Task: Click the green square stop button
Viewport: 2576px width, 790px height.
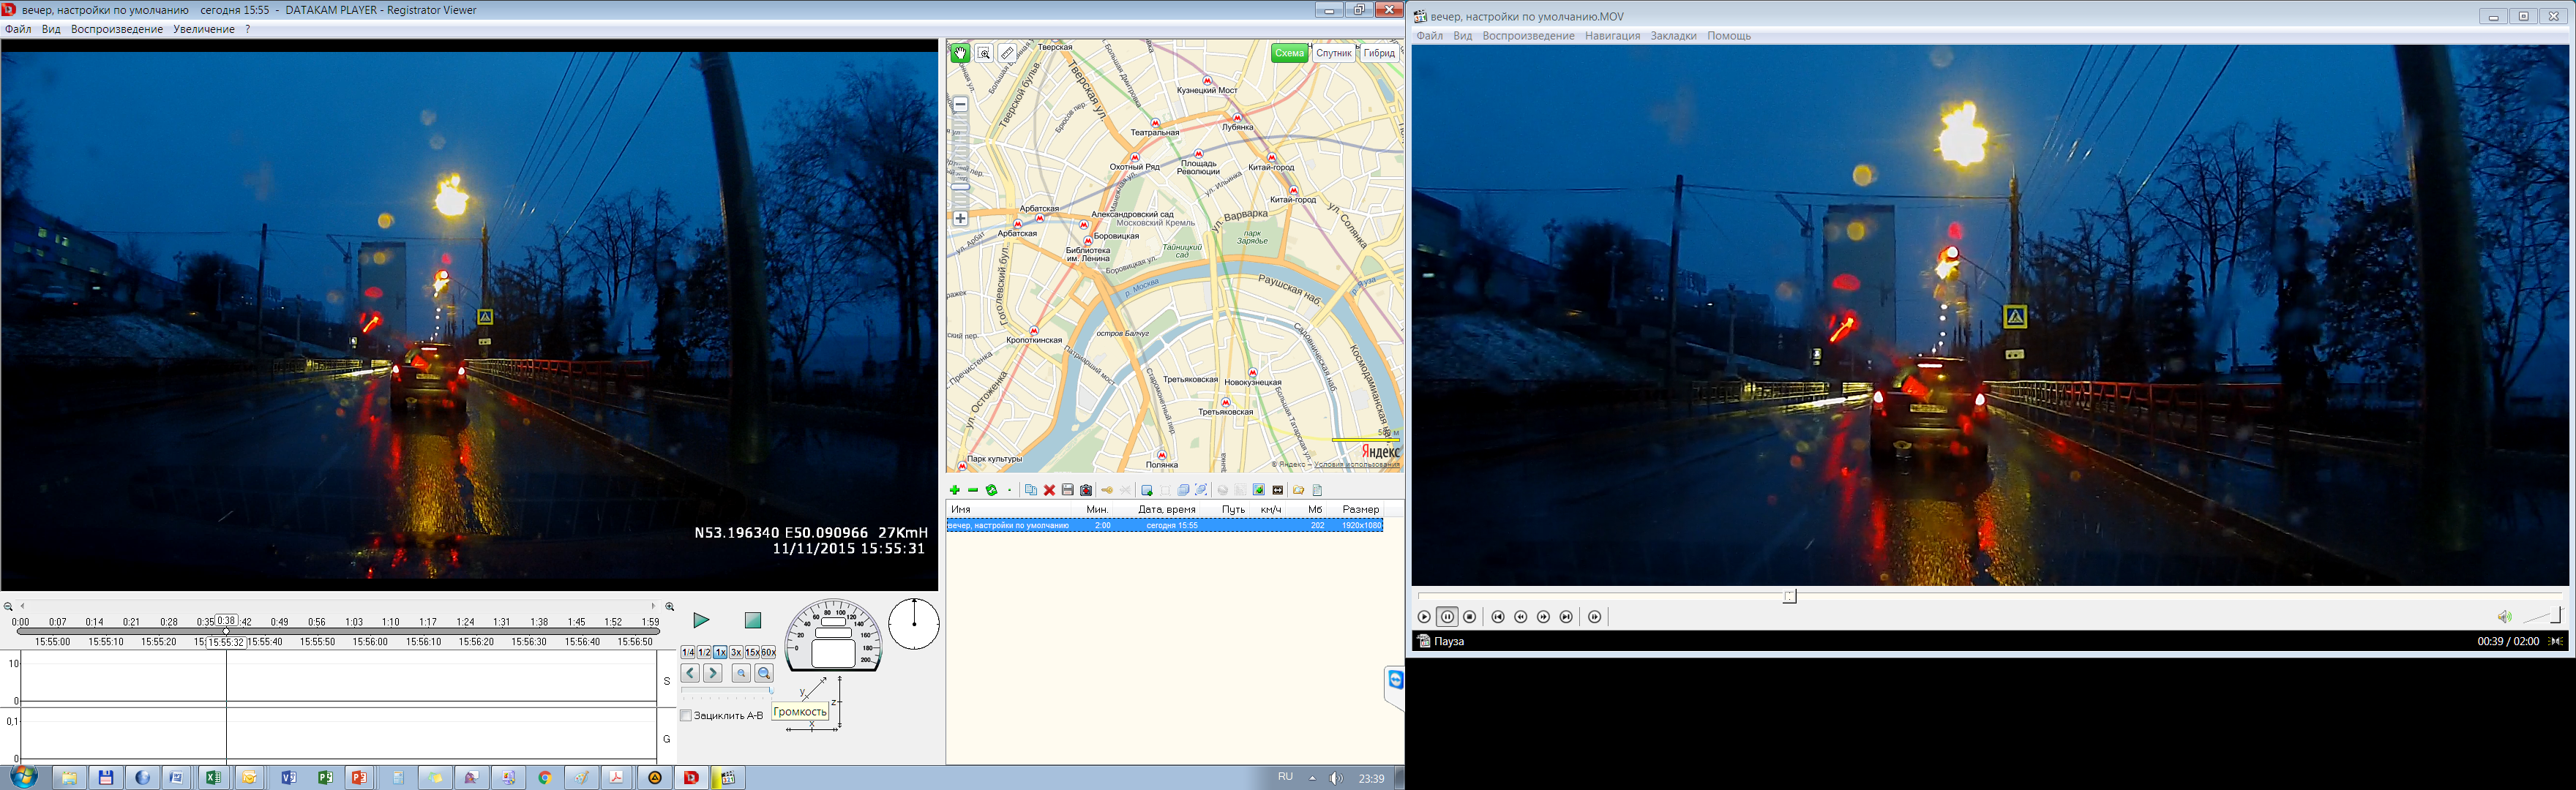Action: click(x=753, y=621)
